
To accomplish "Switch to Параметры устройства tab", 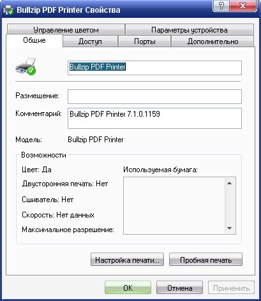I will click(190, 30).
